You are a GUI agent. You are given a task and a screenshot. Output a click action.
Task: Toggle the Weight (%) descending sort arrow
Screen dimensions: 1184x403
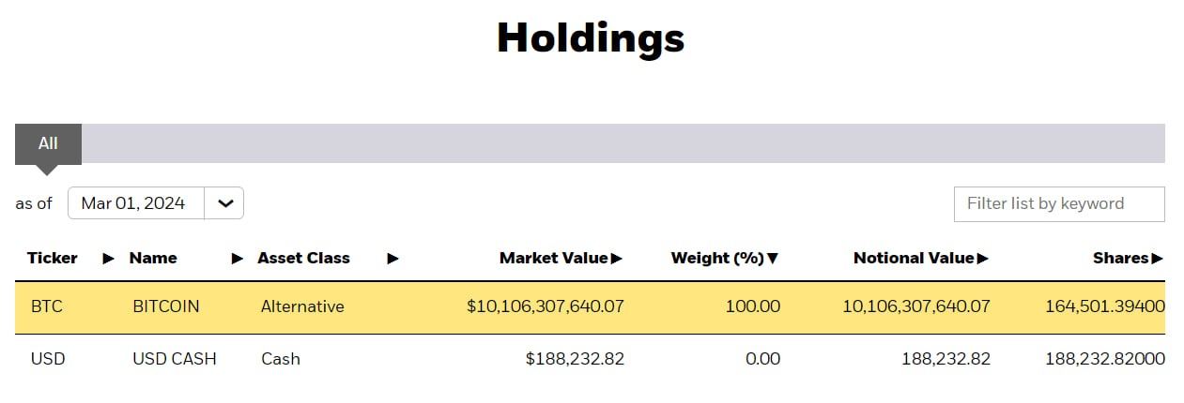(773, 259)
